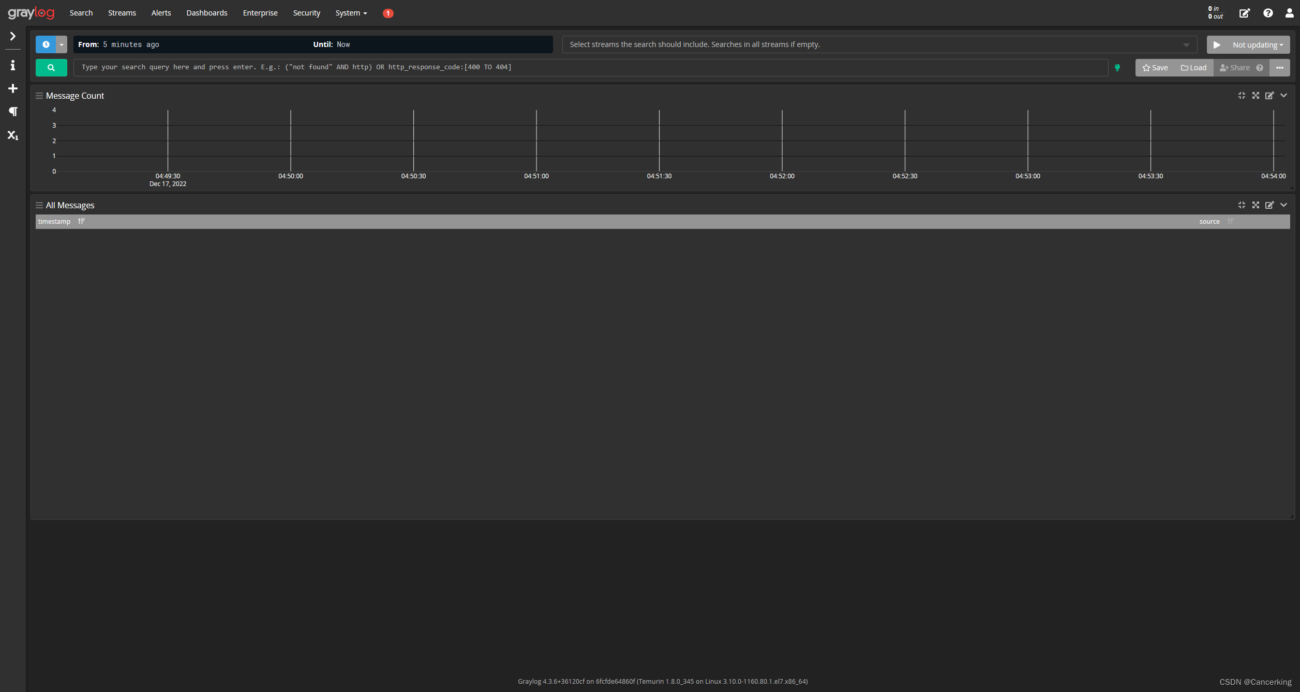Click the sidebar create plus icon
Viewport: 1300px width, 692px height.
(13, 88)
